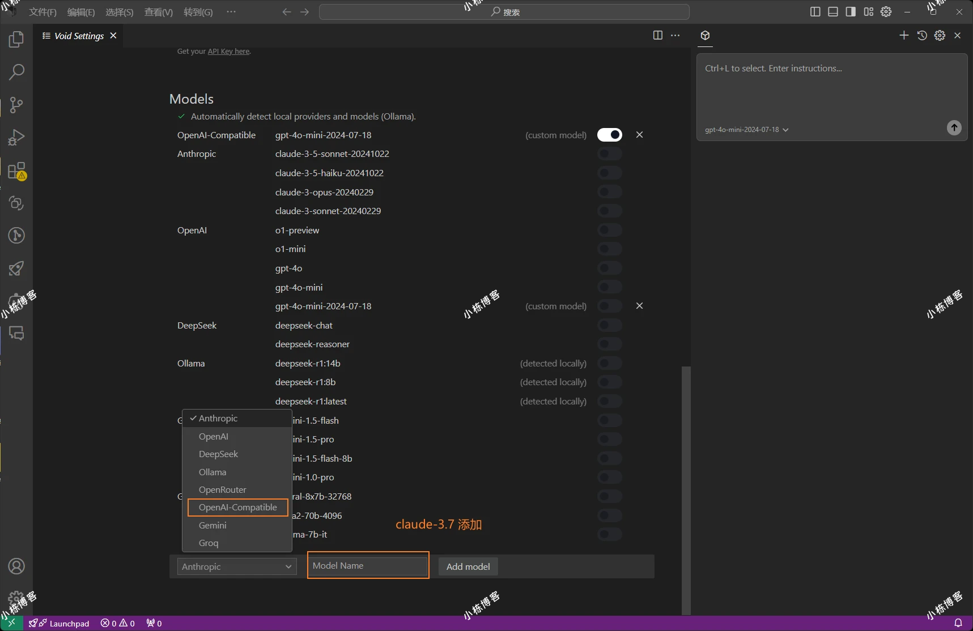Click the Add model button
This screenshot has height=631, width=973.
(468, 566)
